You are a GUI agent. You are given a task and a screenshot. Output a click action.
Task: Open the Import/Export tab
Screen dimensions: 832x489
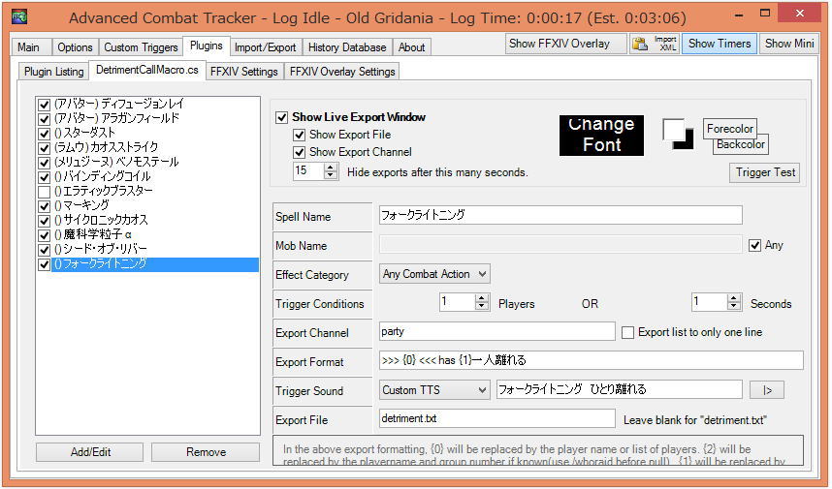(x=266, y=47)
